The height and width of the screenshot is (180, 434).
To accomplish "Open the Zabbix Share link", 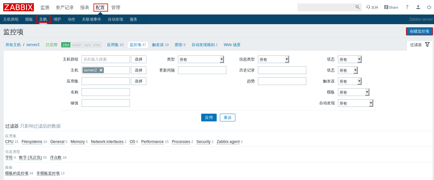I will (x=391, y=7).
